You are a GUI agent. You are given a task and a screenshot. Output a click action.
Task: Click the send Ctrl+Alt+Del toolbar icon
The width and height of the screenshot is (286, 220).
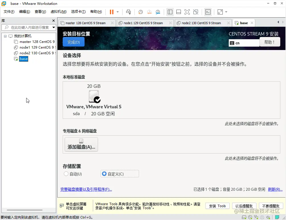[128, 12]
